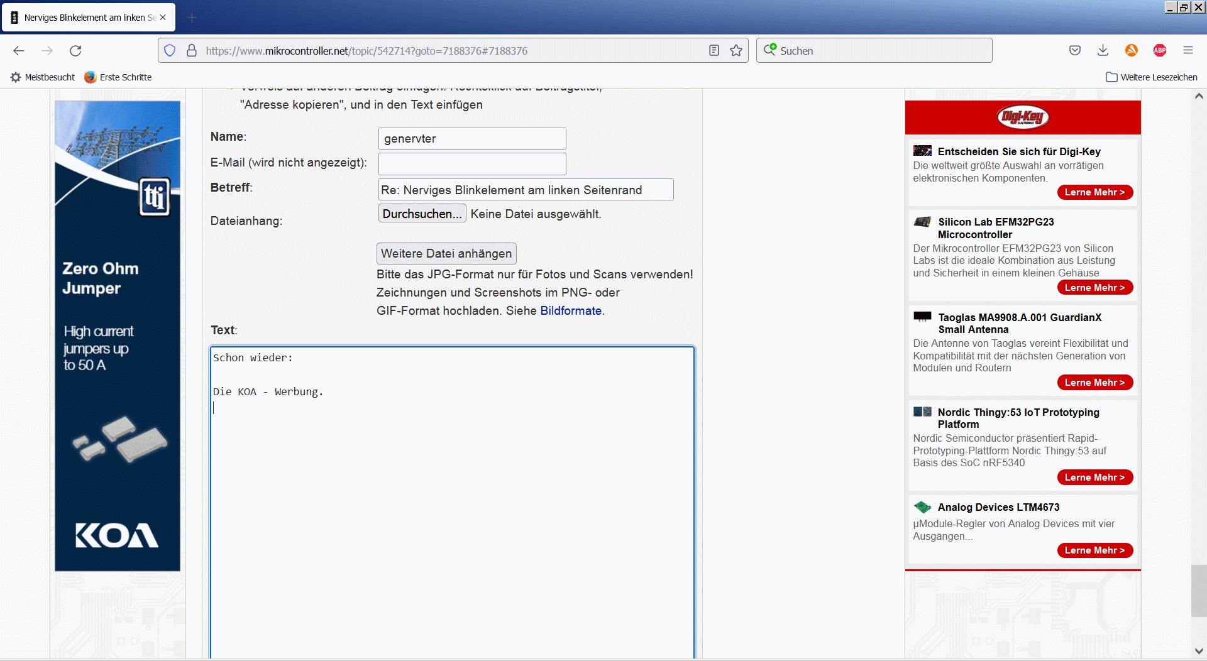Open the downloads panel
The image size is (1207, 661).
click(1103, 51)
